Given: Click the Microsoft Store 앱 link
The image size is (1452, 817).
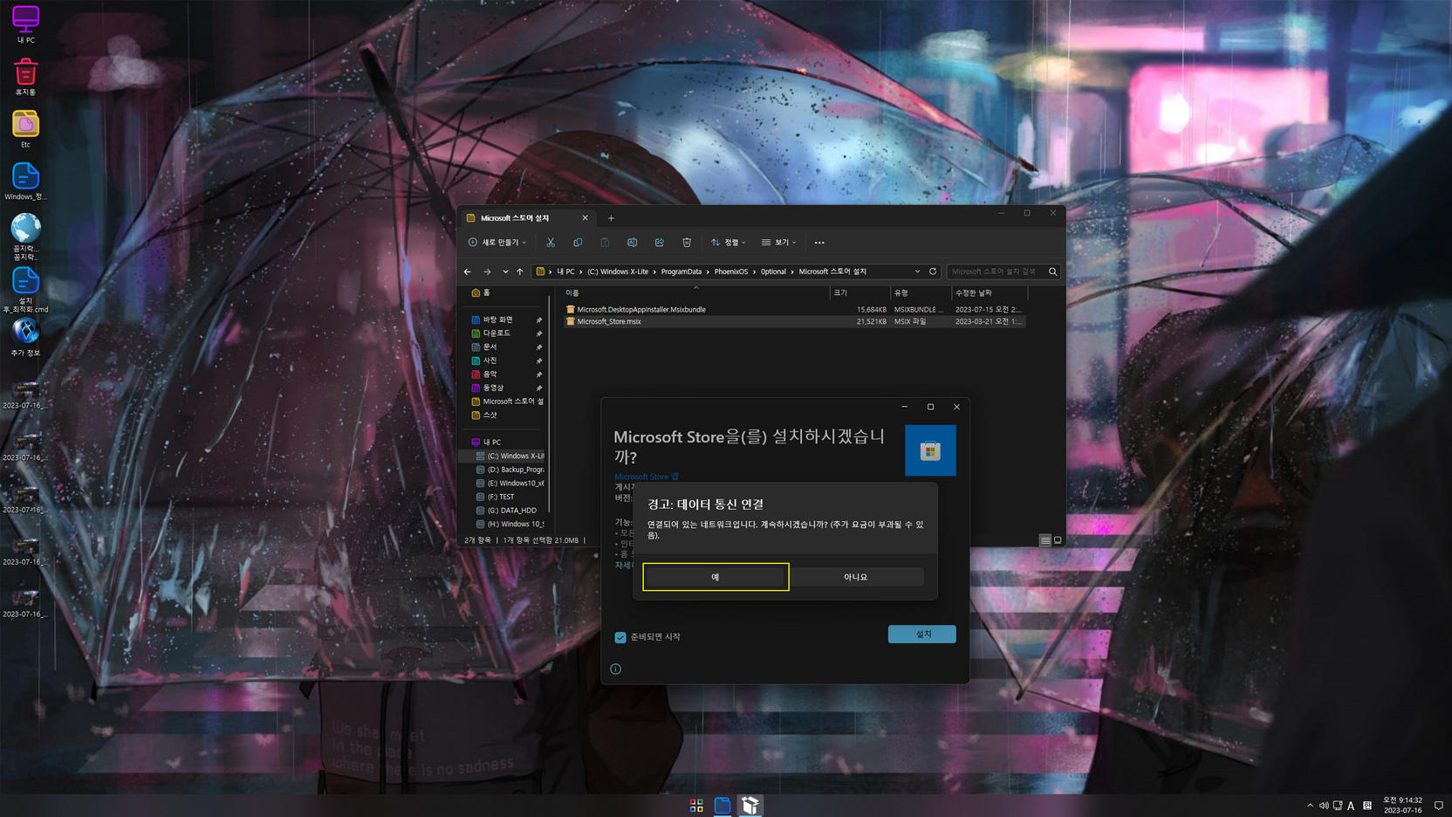Looking at the screenshot, I should coord(647,477).
